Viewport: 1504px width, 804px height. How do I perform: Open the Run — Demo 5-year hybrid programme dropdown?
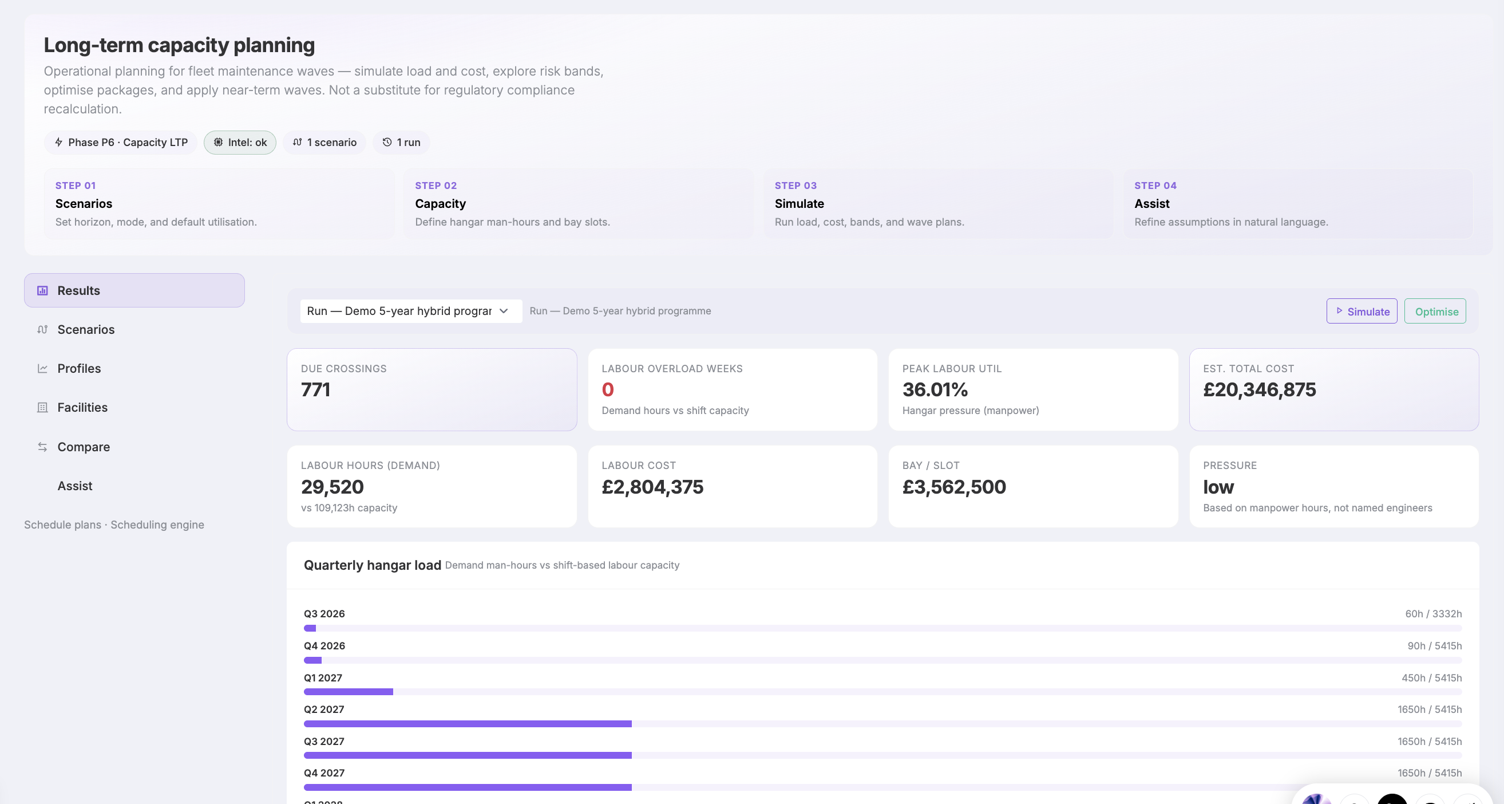[x=410, y=311]
